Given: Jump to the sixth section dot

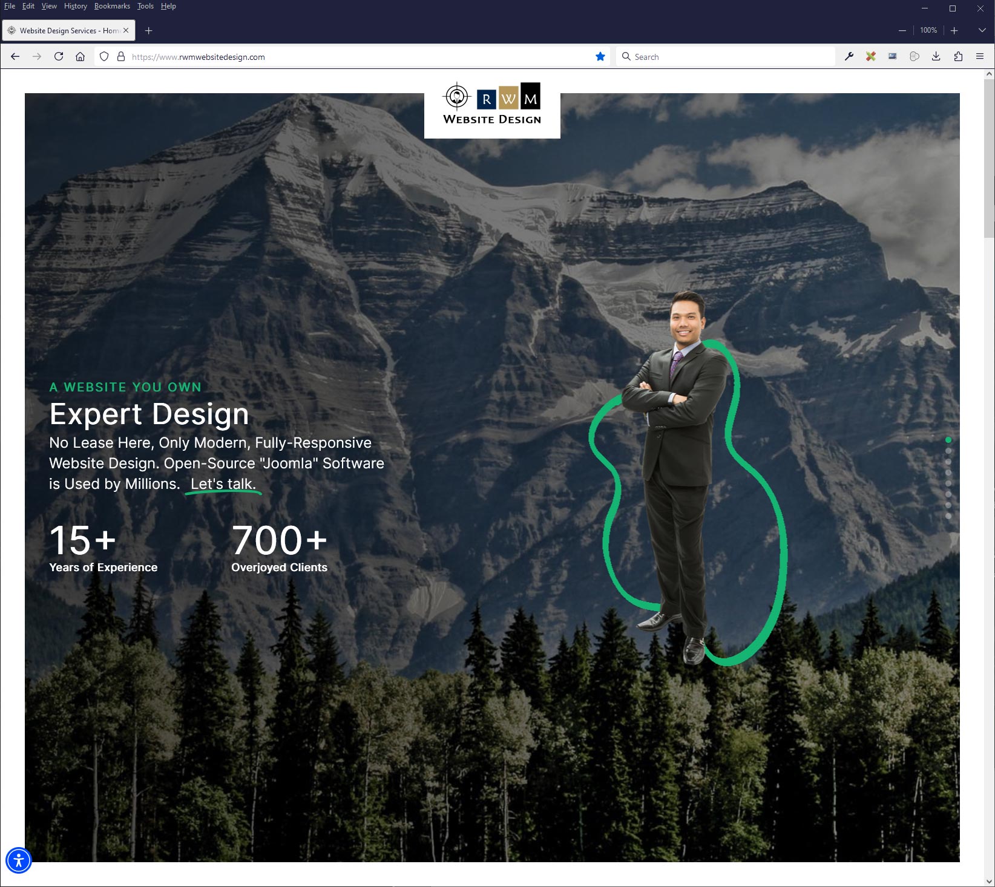Looking at the screenshot, I should [x=948, y=494].
